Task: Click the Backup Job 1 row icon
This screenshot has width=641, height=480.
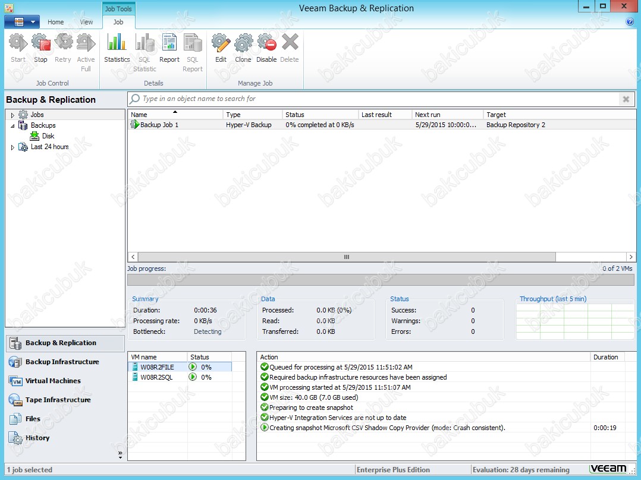Action: [135, 125]
